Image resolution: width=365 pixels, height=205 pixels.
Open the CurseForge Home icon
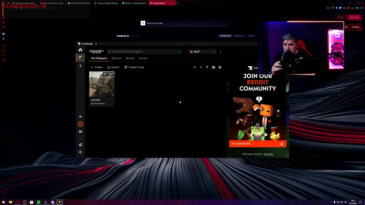pos(80,50)
